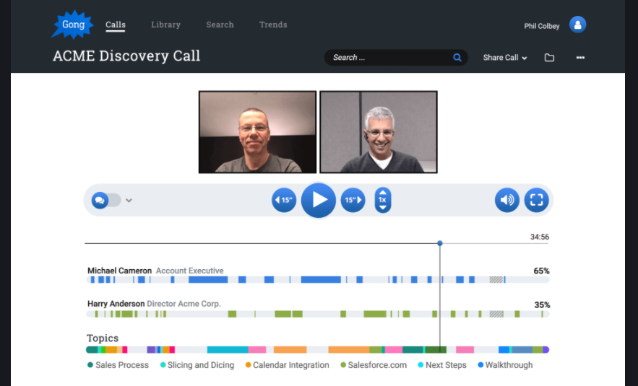Click Michael Cameron speaker name
Image resolution: width=638 pixels, height=386 pixels.
tap(120, 271)
